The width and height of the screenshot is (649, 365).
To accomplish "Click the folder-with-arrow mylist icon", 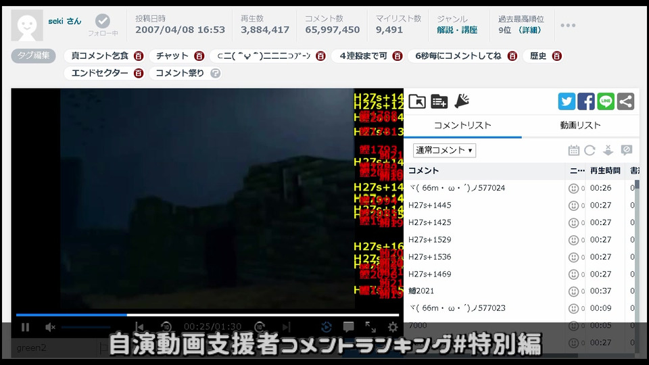I will pyautogui.click(x=417, y=101).
